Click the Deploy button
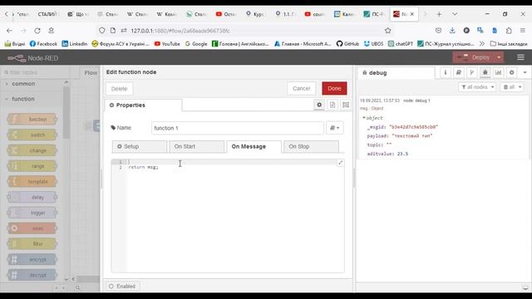Screen dimensions: 532x299 (x=474, y=57)
